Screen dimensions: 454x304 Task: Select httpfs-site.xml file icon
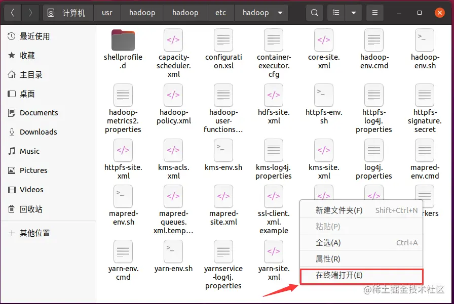pos(123,150)
